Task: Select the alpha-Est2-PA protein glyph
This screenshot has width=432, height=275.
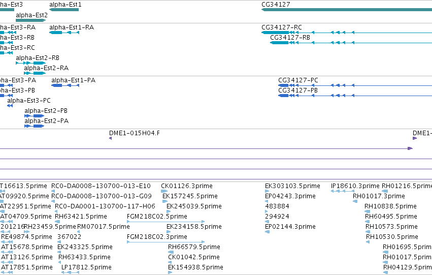Action: (x=35, y=126)
